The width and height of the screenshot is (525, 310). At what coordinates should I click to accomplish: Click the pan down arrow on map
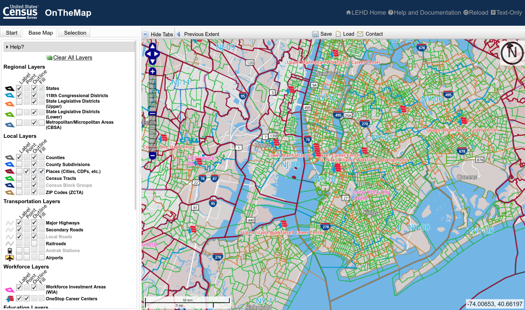(x=152, y=61)
